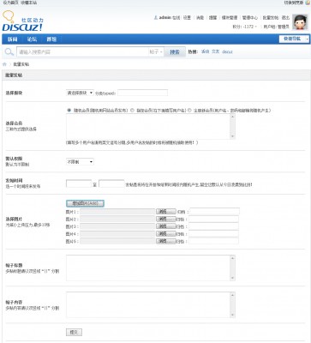Open the 论坛 navigation tab
Screen dimensions: 311x343
coord(32,39)
